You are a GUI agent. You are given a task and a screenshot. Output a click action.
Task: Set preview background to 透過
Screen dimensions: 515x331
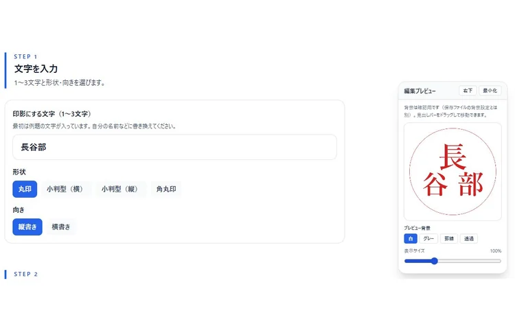[x=469, y=239]
